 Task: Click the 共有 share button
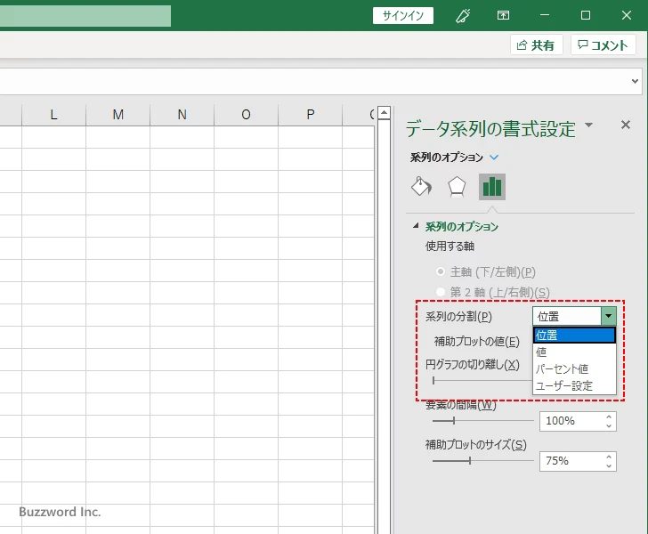tap(536, 44)
